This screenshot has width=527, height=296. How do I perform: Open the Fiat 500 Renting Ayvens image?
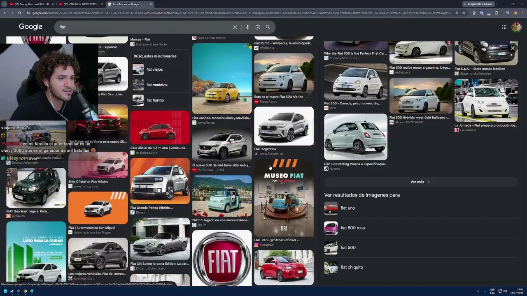[356, 137]
